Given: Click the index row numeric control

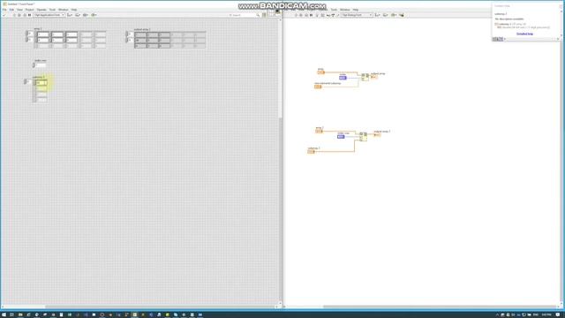Looking at the screenshot, I should coord(41,65).
